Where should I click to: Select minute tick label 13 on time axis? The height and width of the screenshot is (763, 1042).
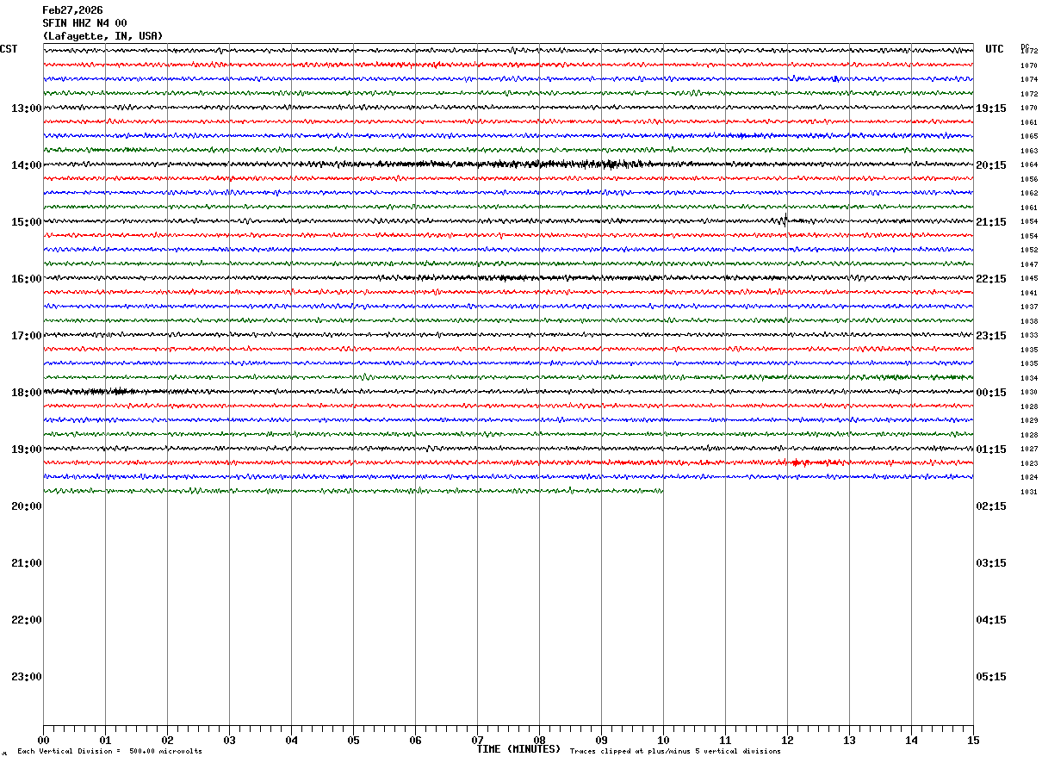(849, 740)
